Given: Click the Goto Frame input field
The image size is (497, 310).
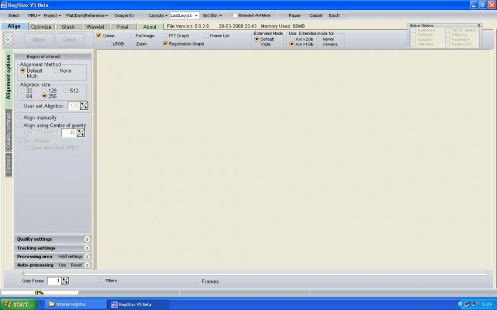Looking at the screenshot, I should [54, 281].
